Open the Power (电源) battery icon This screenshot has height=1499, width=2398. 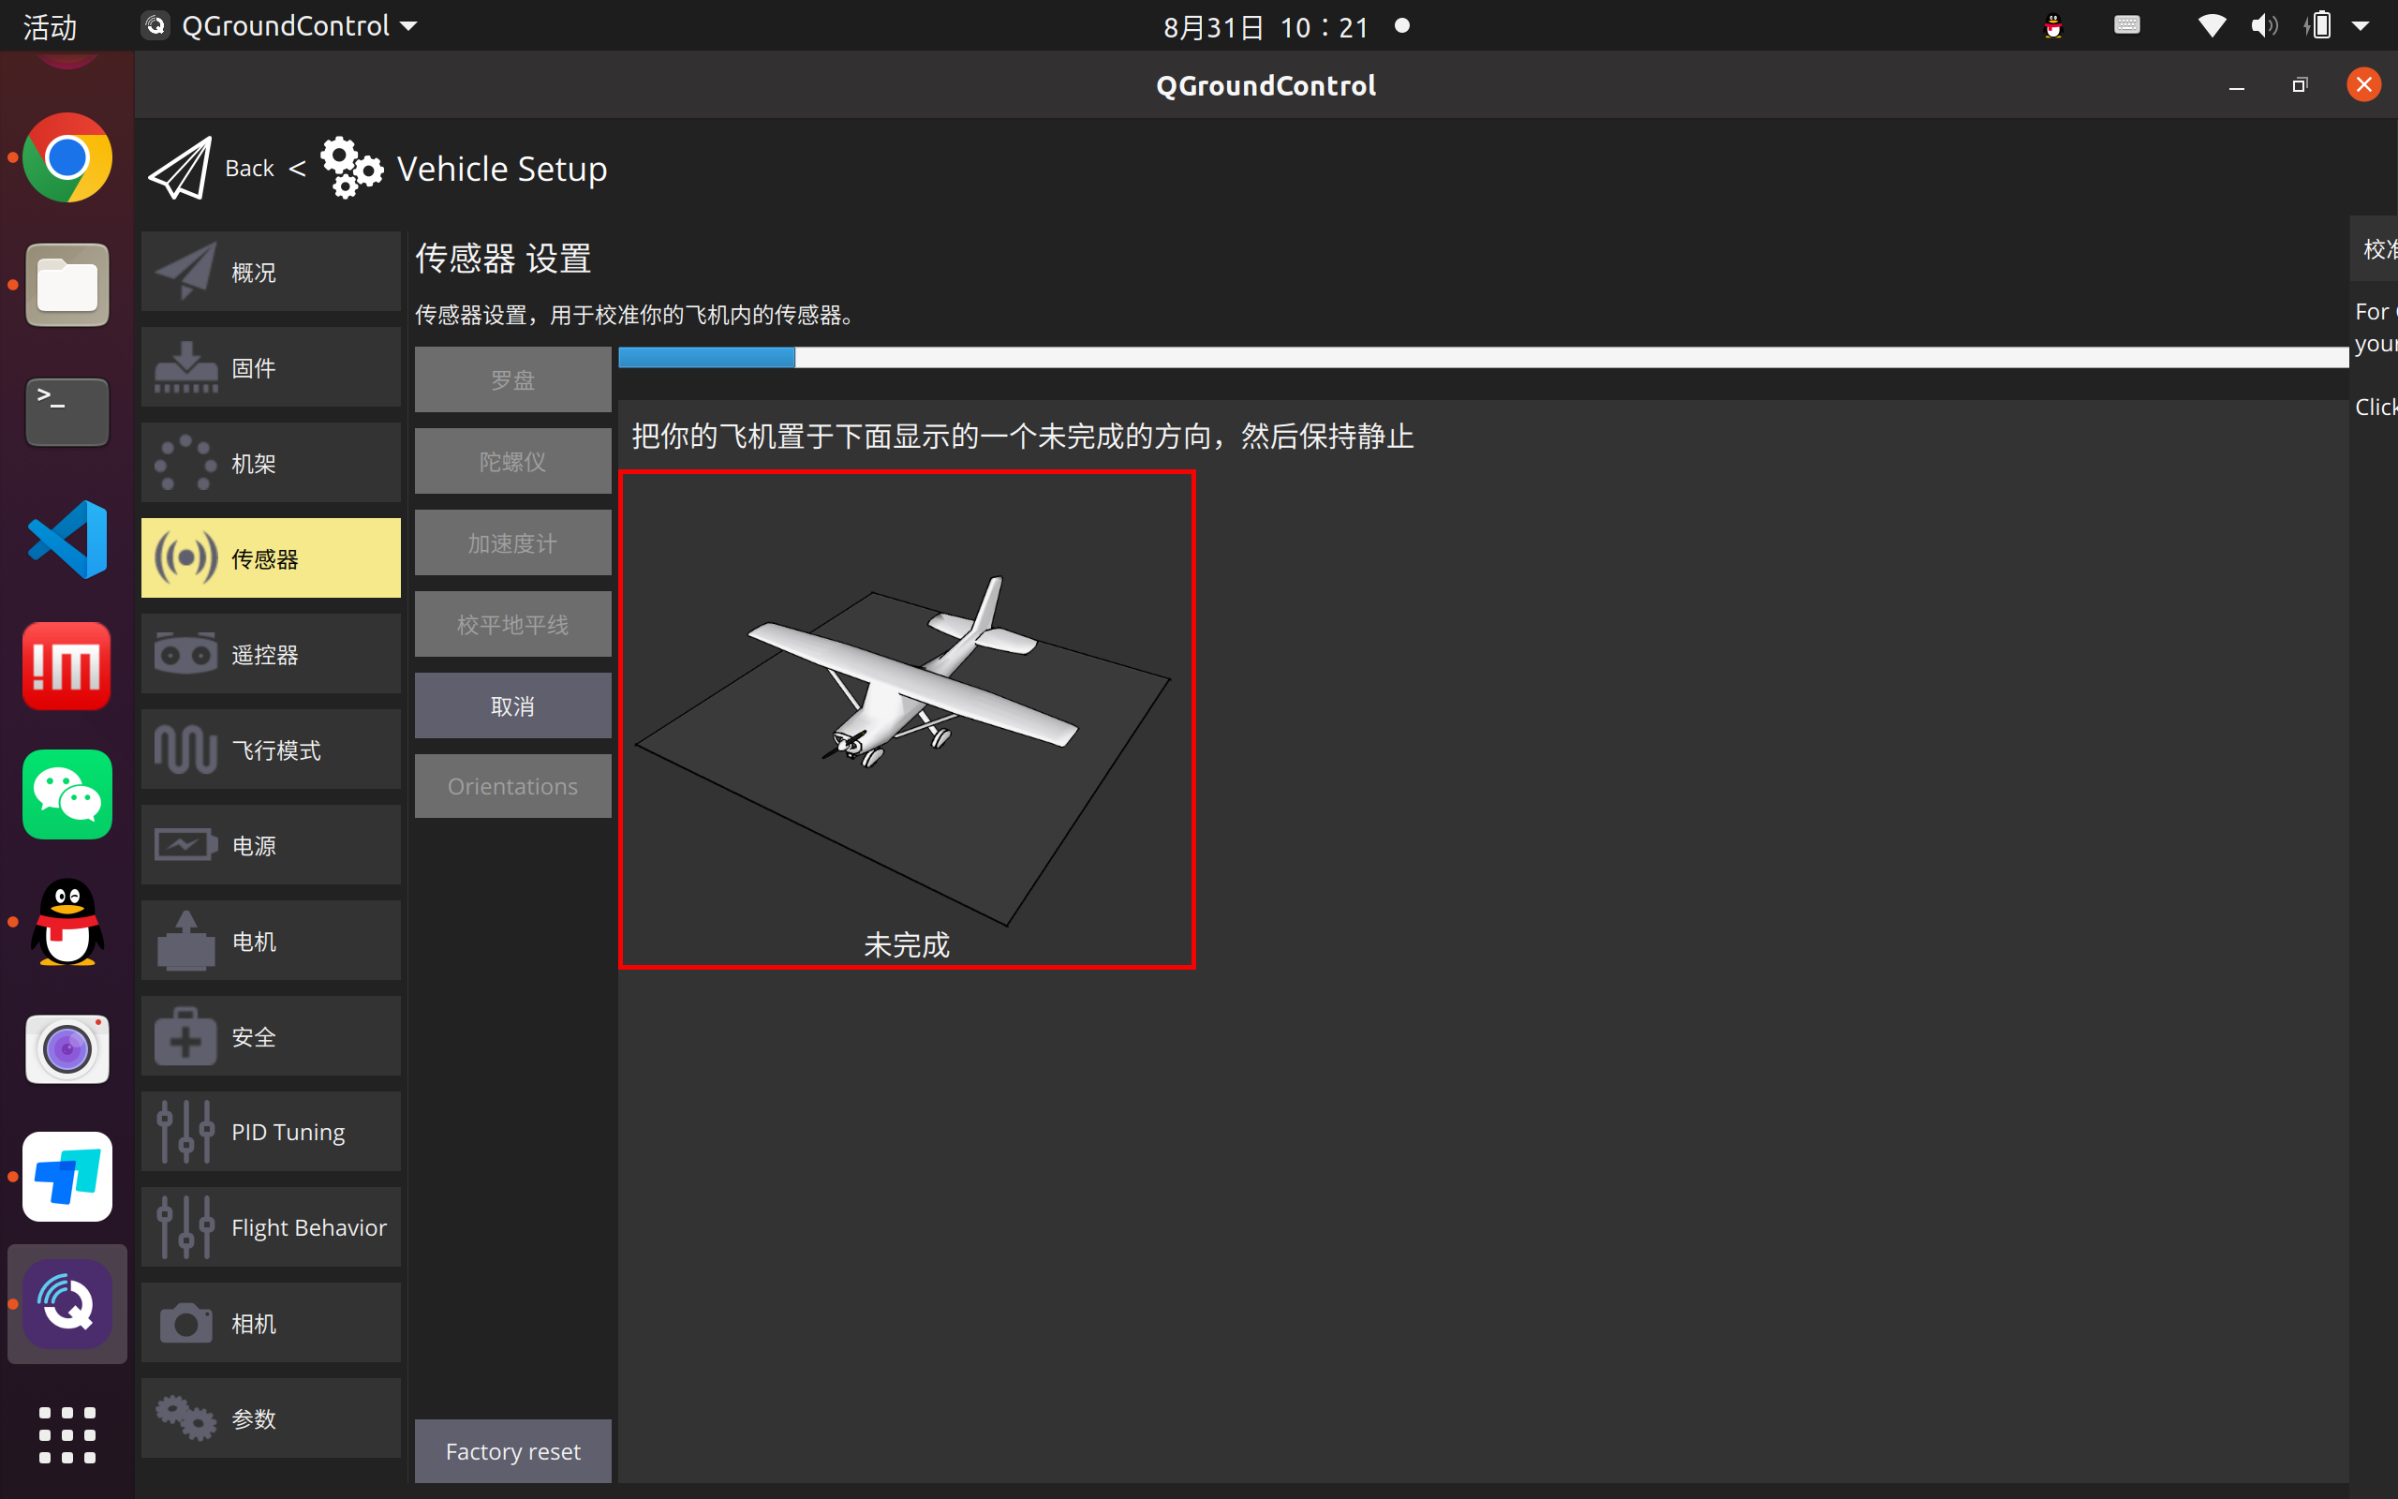click(185, 846)
